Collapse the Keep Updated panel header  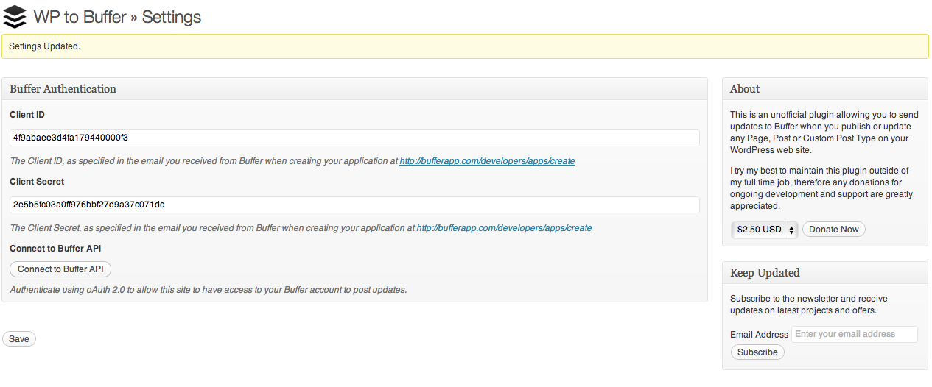[824, 273]
